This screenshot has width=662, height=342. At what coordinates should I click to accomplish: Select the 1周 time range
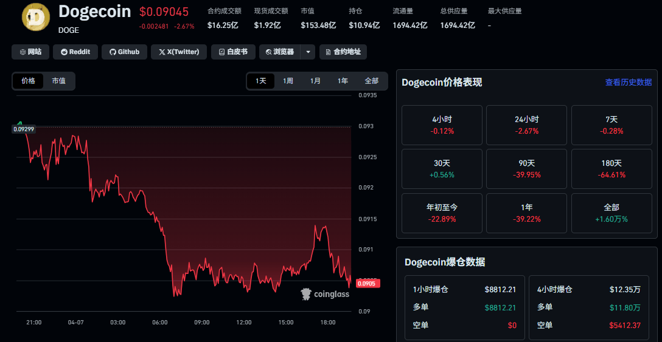tap(288, 81)
